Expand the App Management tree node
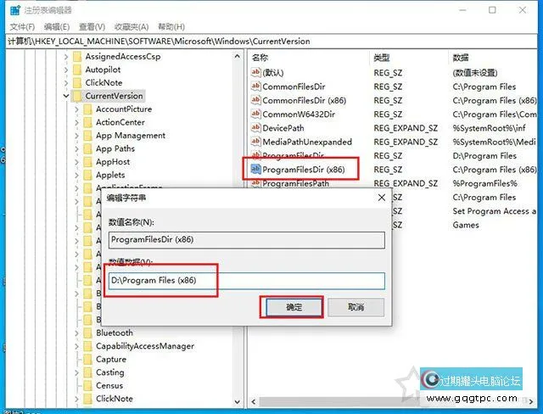 pos(77,136)
